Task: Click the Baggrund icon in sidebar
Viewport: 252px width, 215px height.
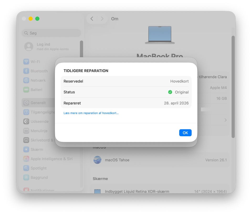Action: (26, 177)
